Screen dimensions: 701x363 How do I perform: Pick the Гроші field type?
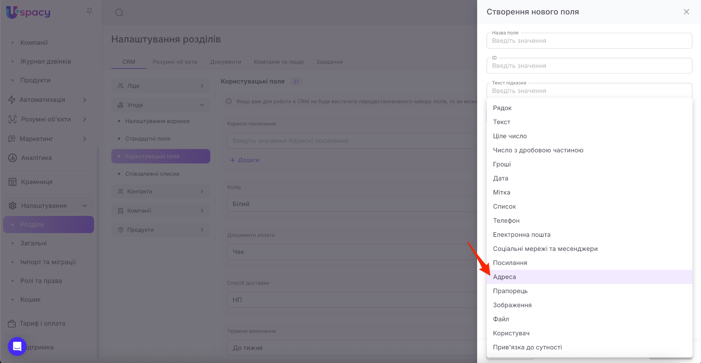pos(502,164)
